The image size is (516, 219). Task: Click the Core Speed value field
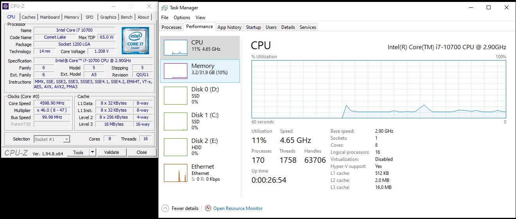52,103
